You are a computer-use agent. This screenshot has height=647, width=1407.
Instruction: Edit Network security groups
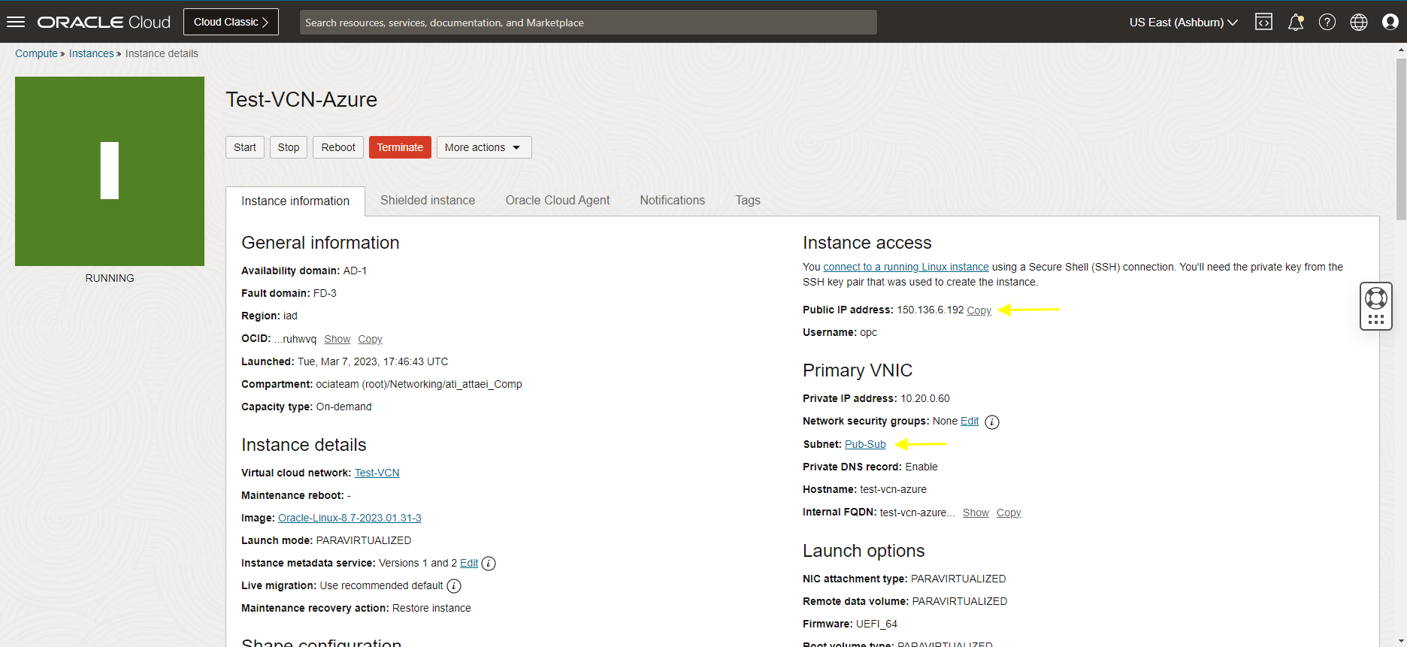pos(970,422)
